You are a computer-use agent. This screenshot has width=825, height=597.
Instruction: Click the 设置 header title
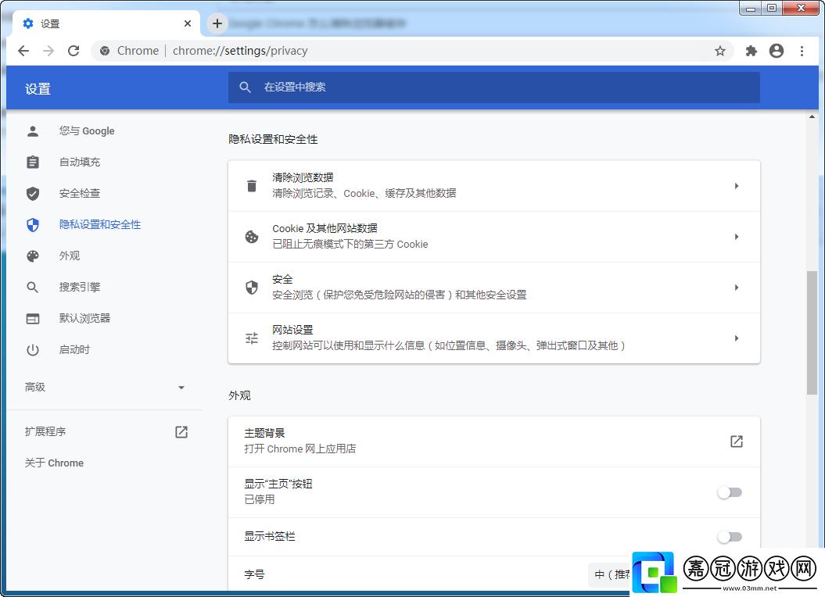tap(38, 89)
